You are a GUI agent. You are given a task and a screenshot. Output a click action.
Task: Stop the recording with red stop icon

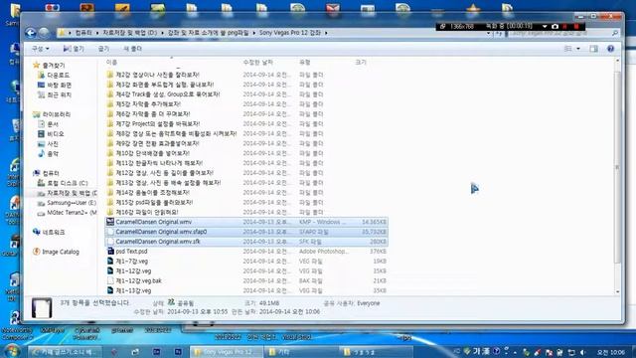coord(576,27)
